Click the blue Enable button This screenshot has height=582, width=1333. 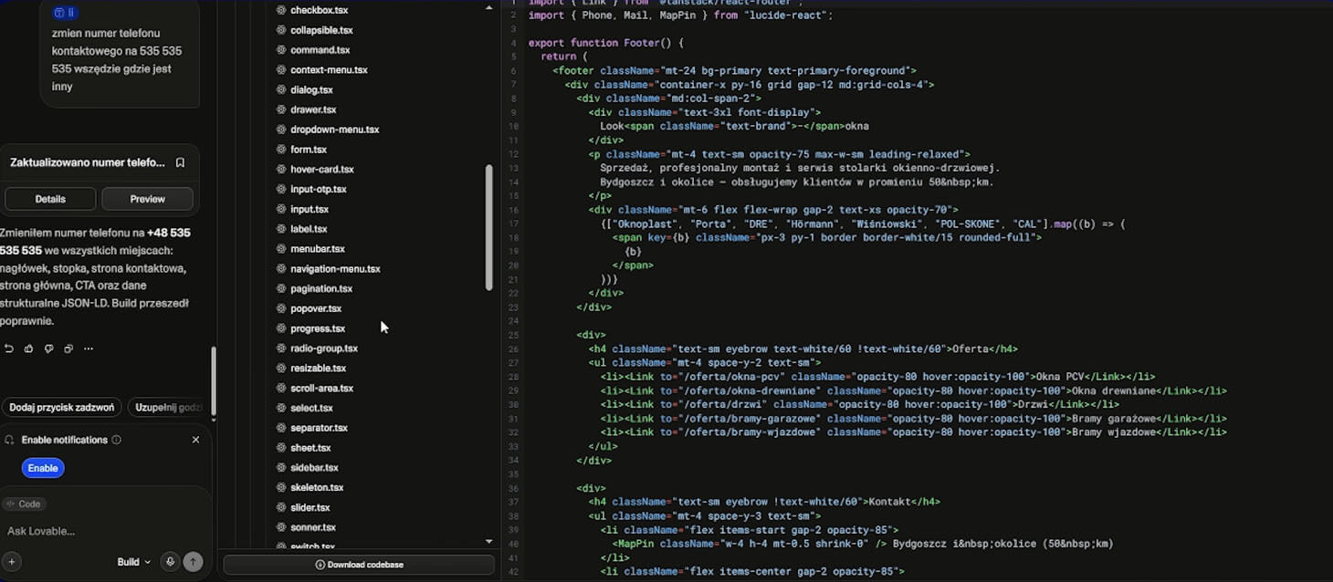43,468
